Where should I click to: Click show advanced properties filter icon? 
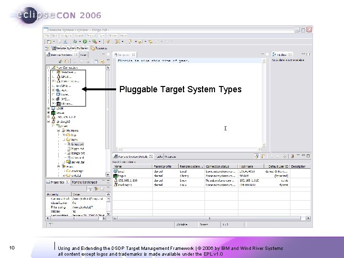[96, 189]
